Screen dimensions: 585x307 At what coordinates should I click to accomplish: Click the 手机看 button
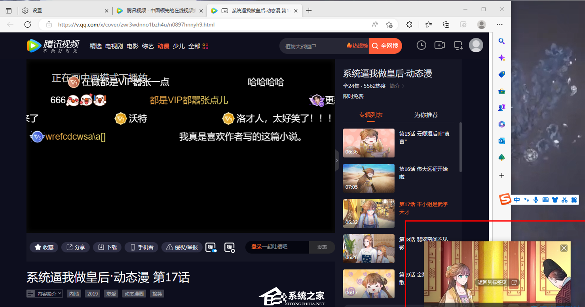[142, 247]
